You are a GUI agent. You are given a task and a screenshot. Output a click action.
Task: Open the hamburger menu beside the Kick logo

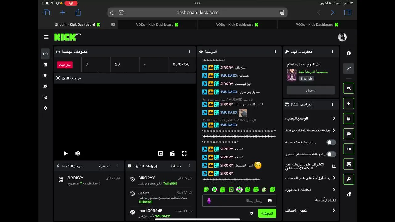click(x=46, y=37)
